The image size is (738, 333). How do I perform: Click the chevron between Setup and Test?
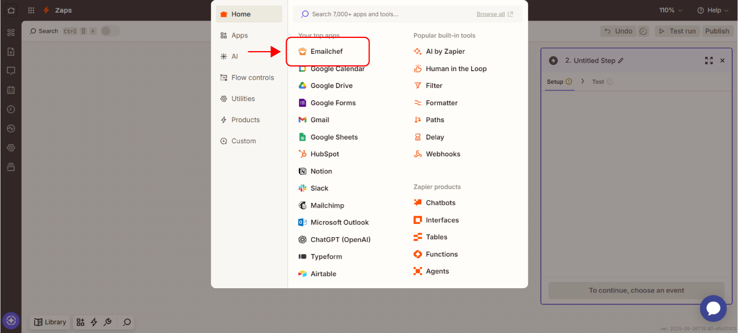582,82
